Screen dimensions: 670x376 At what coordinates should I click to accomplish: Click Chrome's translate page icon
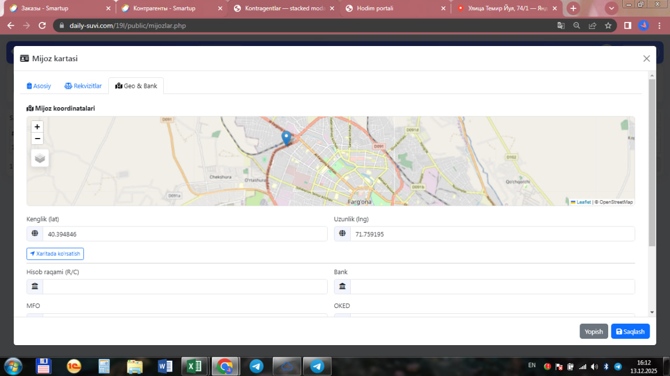[x=561, y=26]
